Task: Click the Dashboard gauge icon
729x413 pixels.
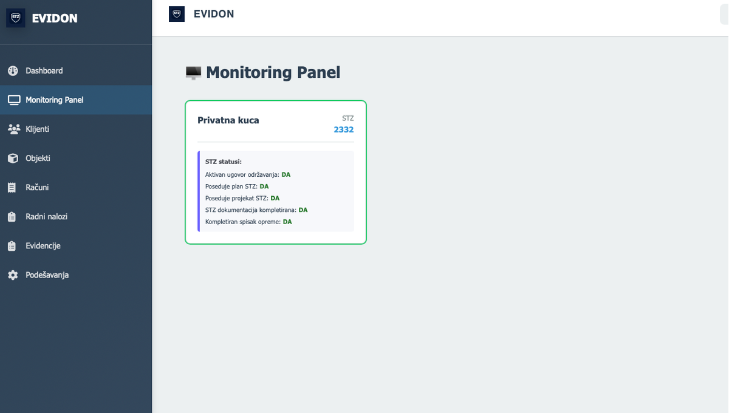Action: point(13,71)
